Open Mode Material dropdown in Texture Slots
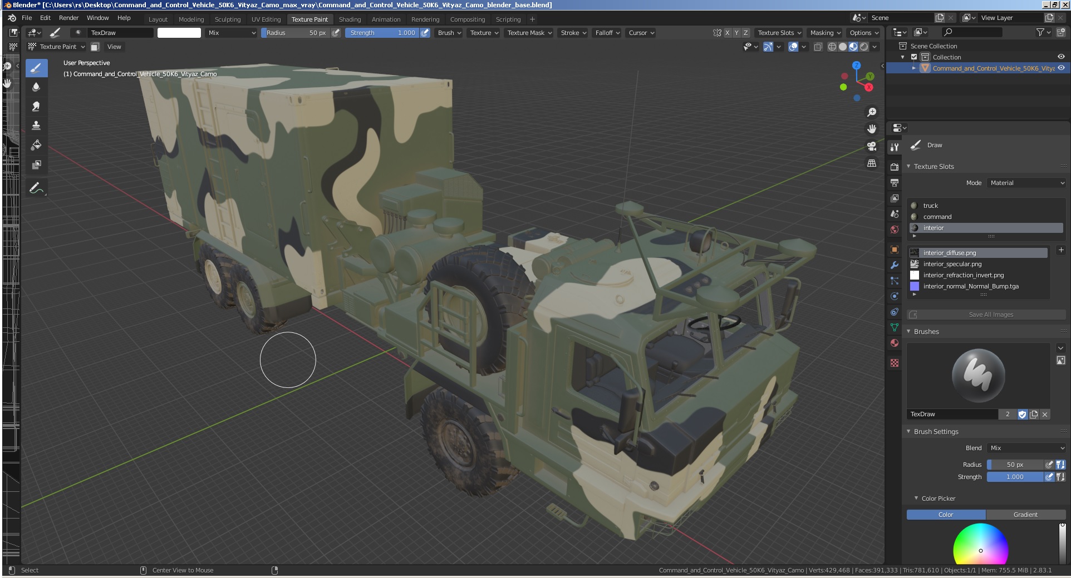The image size is (1071, 578). tap(1026, 183)
